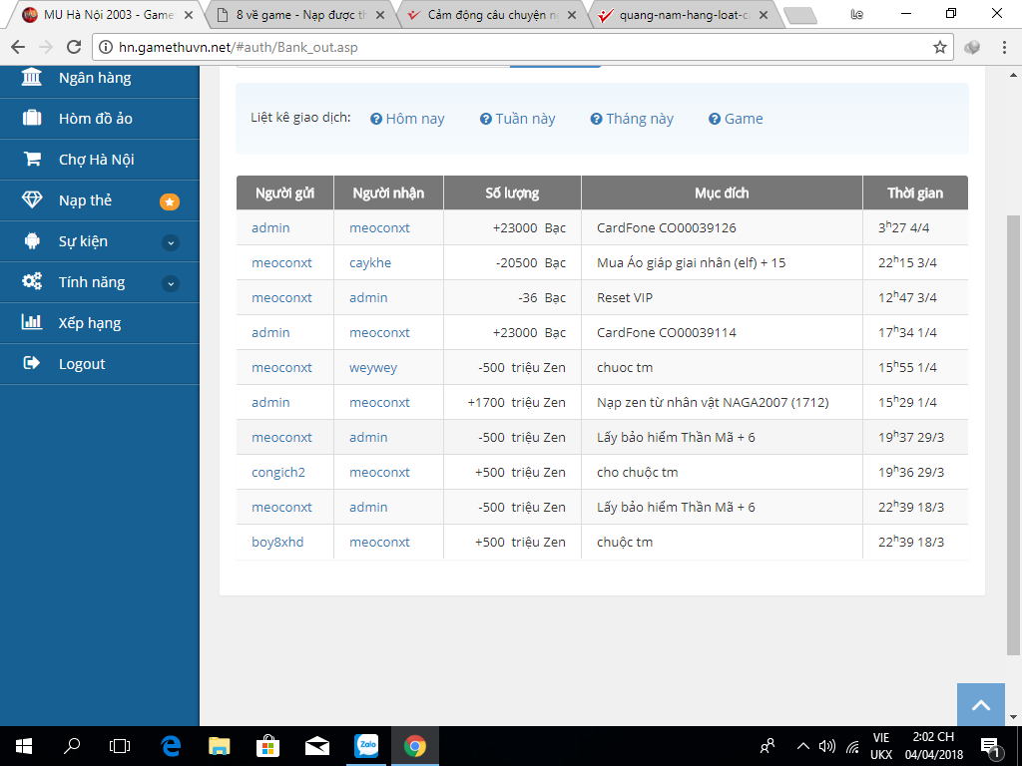1022x766 pixels.
Task: Open weywey recipient link
Action: (x=373, y=367)
